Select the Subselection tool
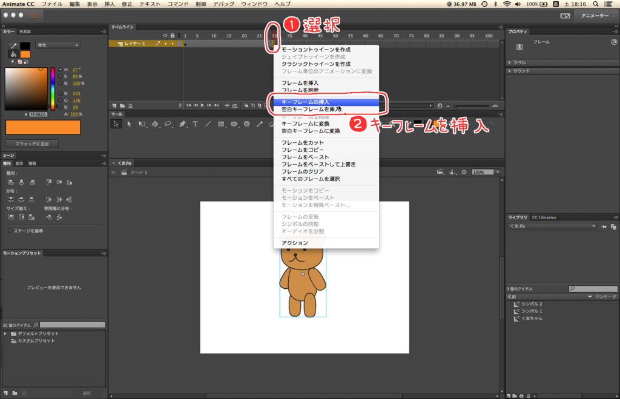Screen dimensions: 620x399 pos(130,124)
